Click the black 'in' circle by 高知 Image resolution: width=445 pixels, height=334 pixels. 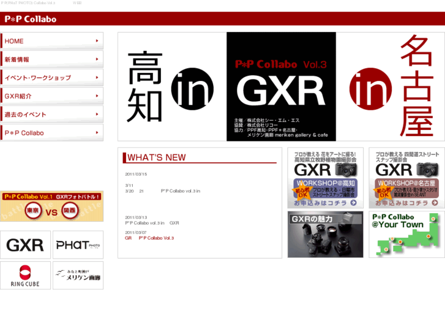pos(192,89)
